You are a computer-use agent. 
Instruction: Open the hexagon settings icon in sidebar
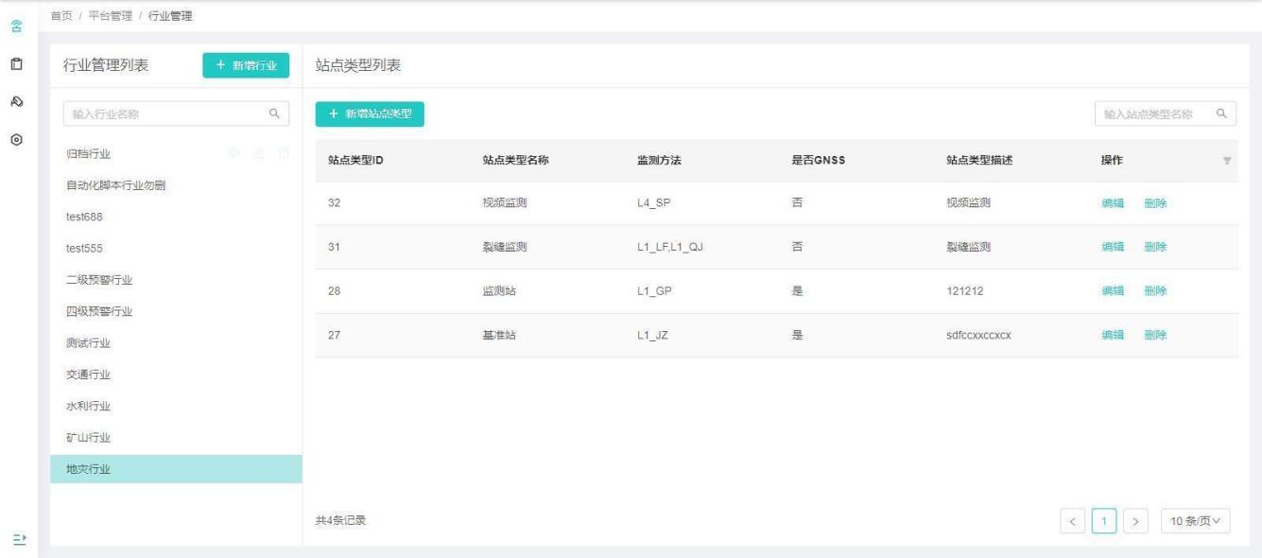pyautogui.click(x=17, y=138)
